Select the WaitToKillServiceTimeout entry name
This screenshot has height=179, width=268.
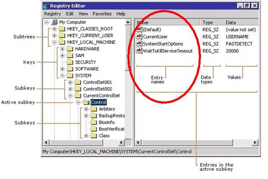pyautogui.click(x=167, y=51)
